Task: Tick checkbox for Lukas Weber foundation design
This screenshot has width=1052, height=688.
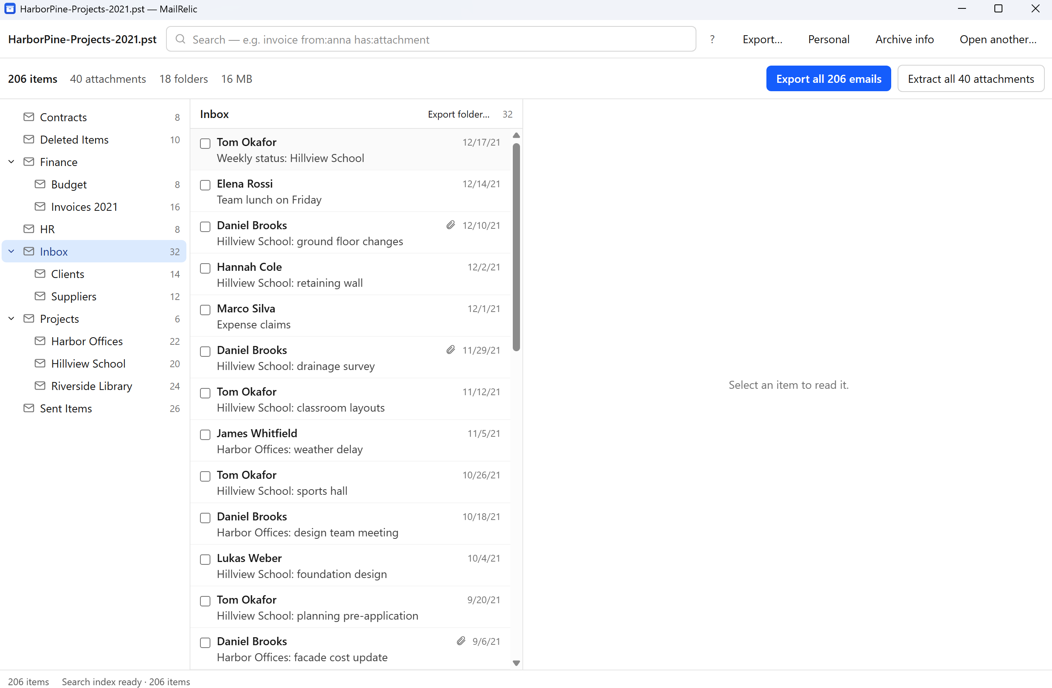Action: (205, 560)
